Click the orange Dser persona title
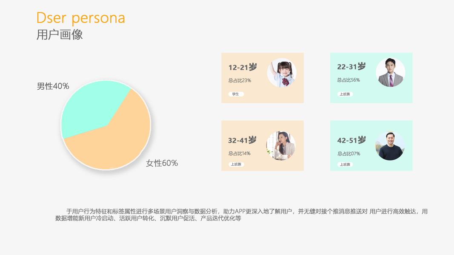The image size is (454, 255). (x=81, y=18)
